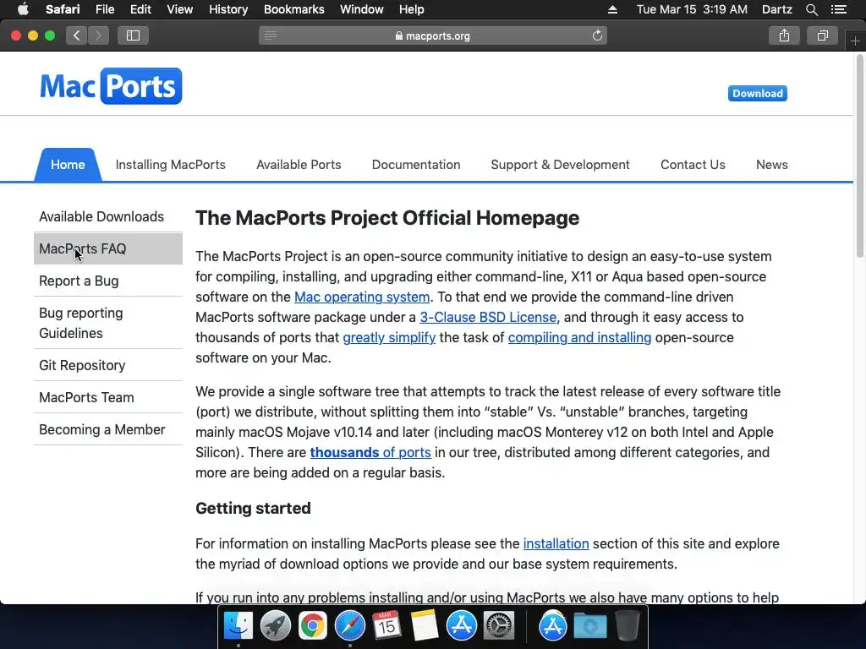Screen dimensions: 866x649
Task: Open System Preferences gear in Dock
Action: 499,626
